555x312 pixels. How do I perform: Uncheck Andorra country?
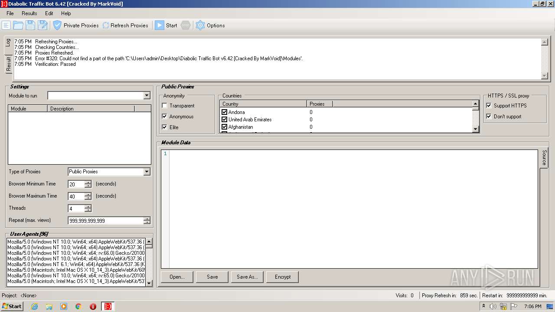pos(225,112)
